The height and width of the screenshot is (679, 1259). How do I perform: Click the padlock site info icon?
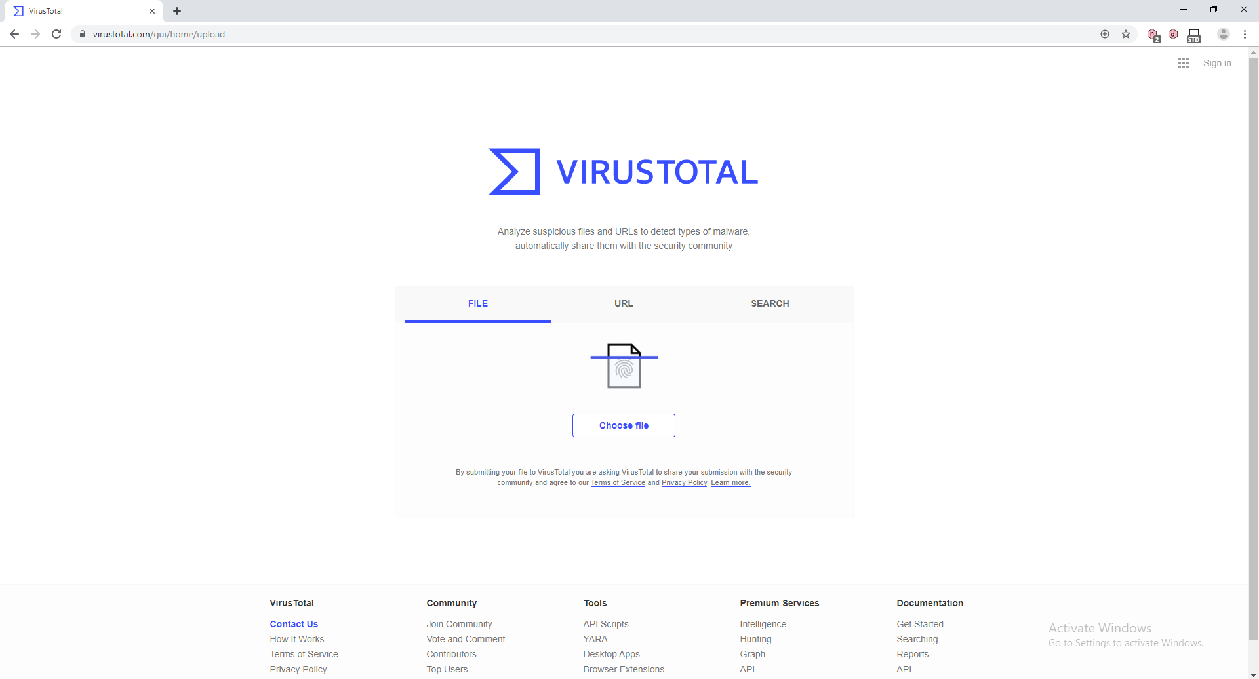pos(83,34)
